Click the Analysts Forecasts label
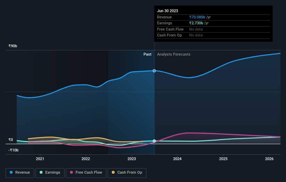The width and height of the screenshot is (286, 182). pos(173,55)
